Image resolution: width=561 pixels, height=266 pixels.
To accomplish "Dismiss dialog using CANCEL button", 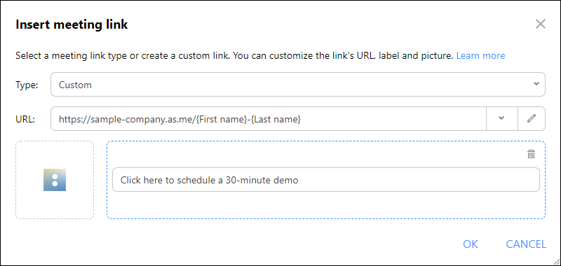I will point(526,244).
